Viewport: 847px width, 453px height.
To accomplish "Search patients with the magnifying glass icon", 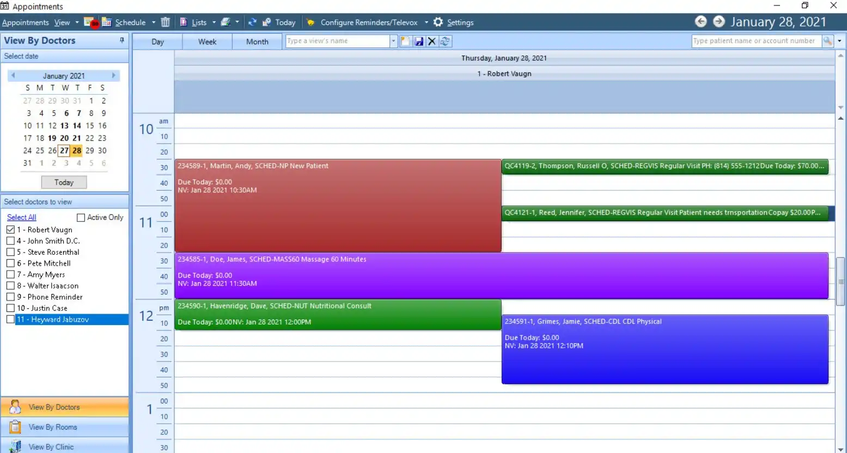I will click(x=829, y=41).
